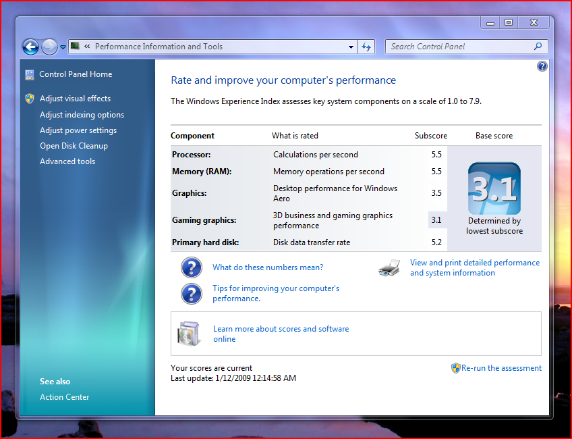Click the 3.1 base score badge

[x=494, y=188]
